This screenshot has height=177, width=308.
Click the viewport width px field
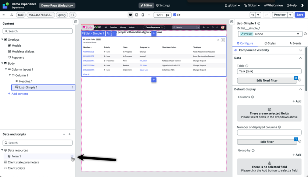162,15
